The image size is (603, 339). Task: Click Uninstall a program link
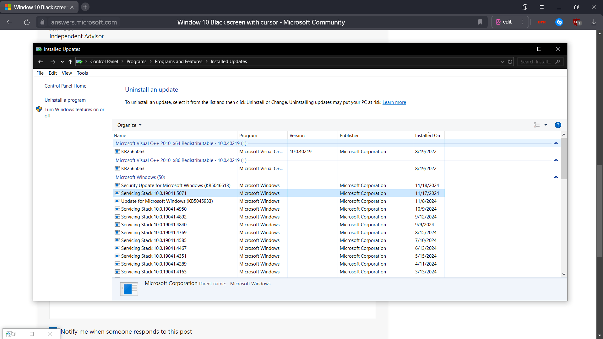click(x=65, y=100)
